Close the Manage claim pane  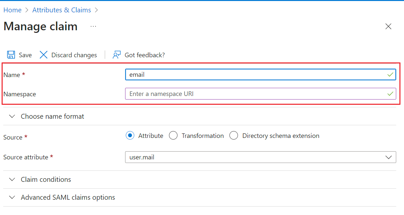click(x=388, y=27)
